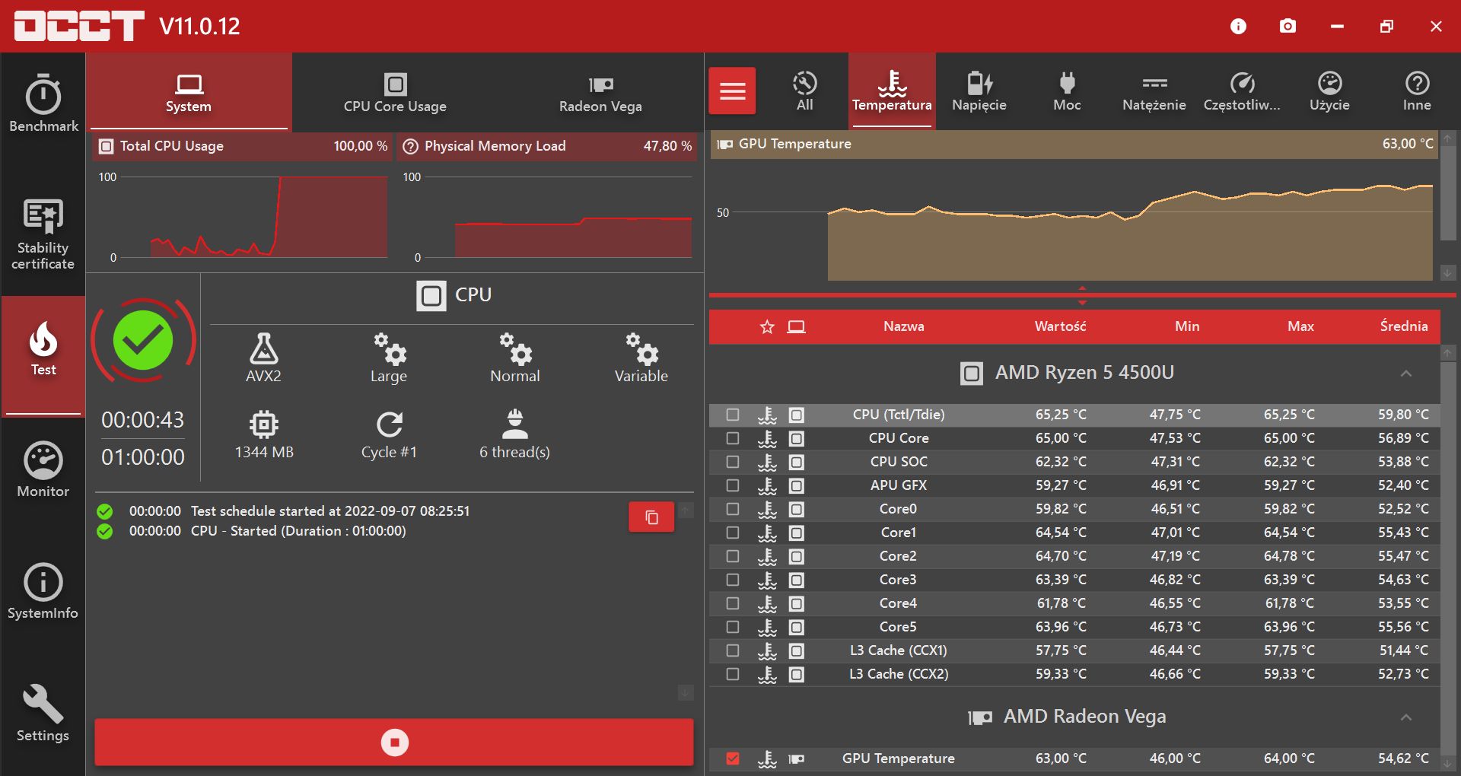This screenshot has width=1461, height=776.
Task: Select the Temperatura sensor tab
Action: pos(892,91)
